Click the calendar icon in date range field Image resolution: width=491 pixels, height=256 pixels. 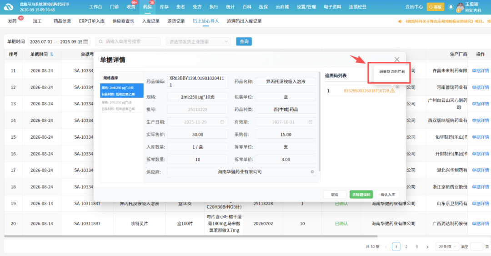[x=85, y=41]
